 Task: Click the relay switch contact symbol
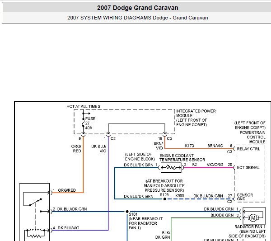(x=36, y=202)
